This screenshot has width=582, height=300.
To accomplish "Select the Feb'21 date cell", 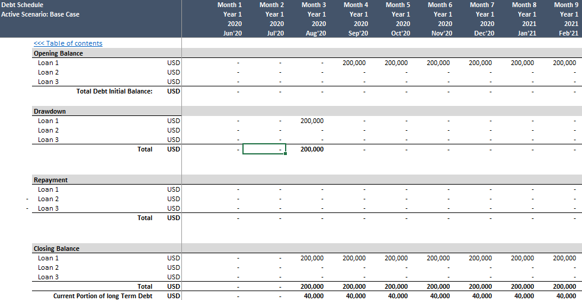I will click(x=570, y=33).
